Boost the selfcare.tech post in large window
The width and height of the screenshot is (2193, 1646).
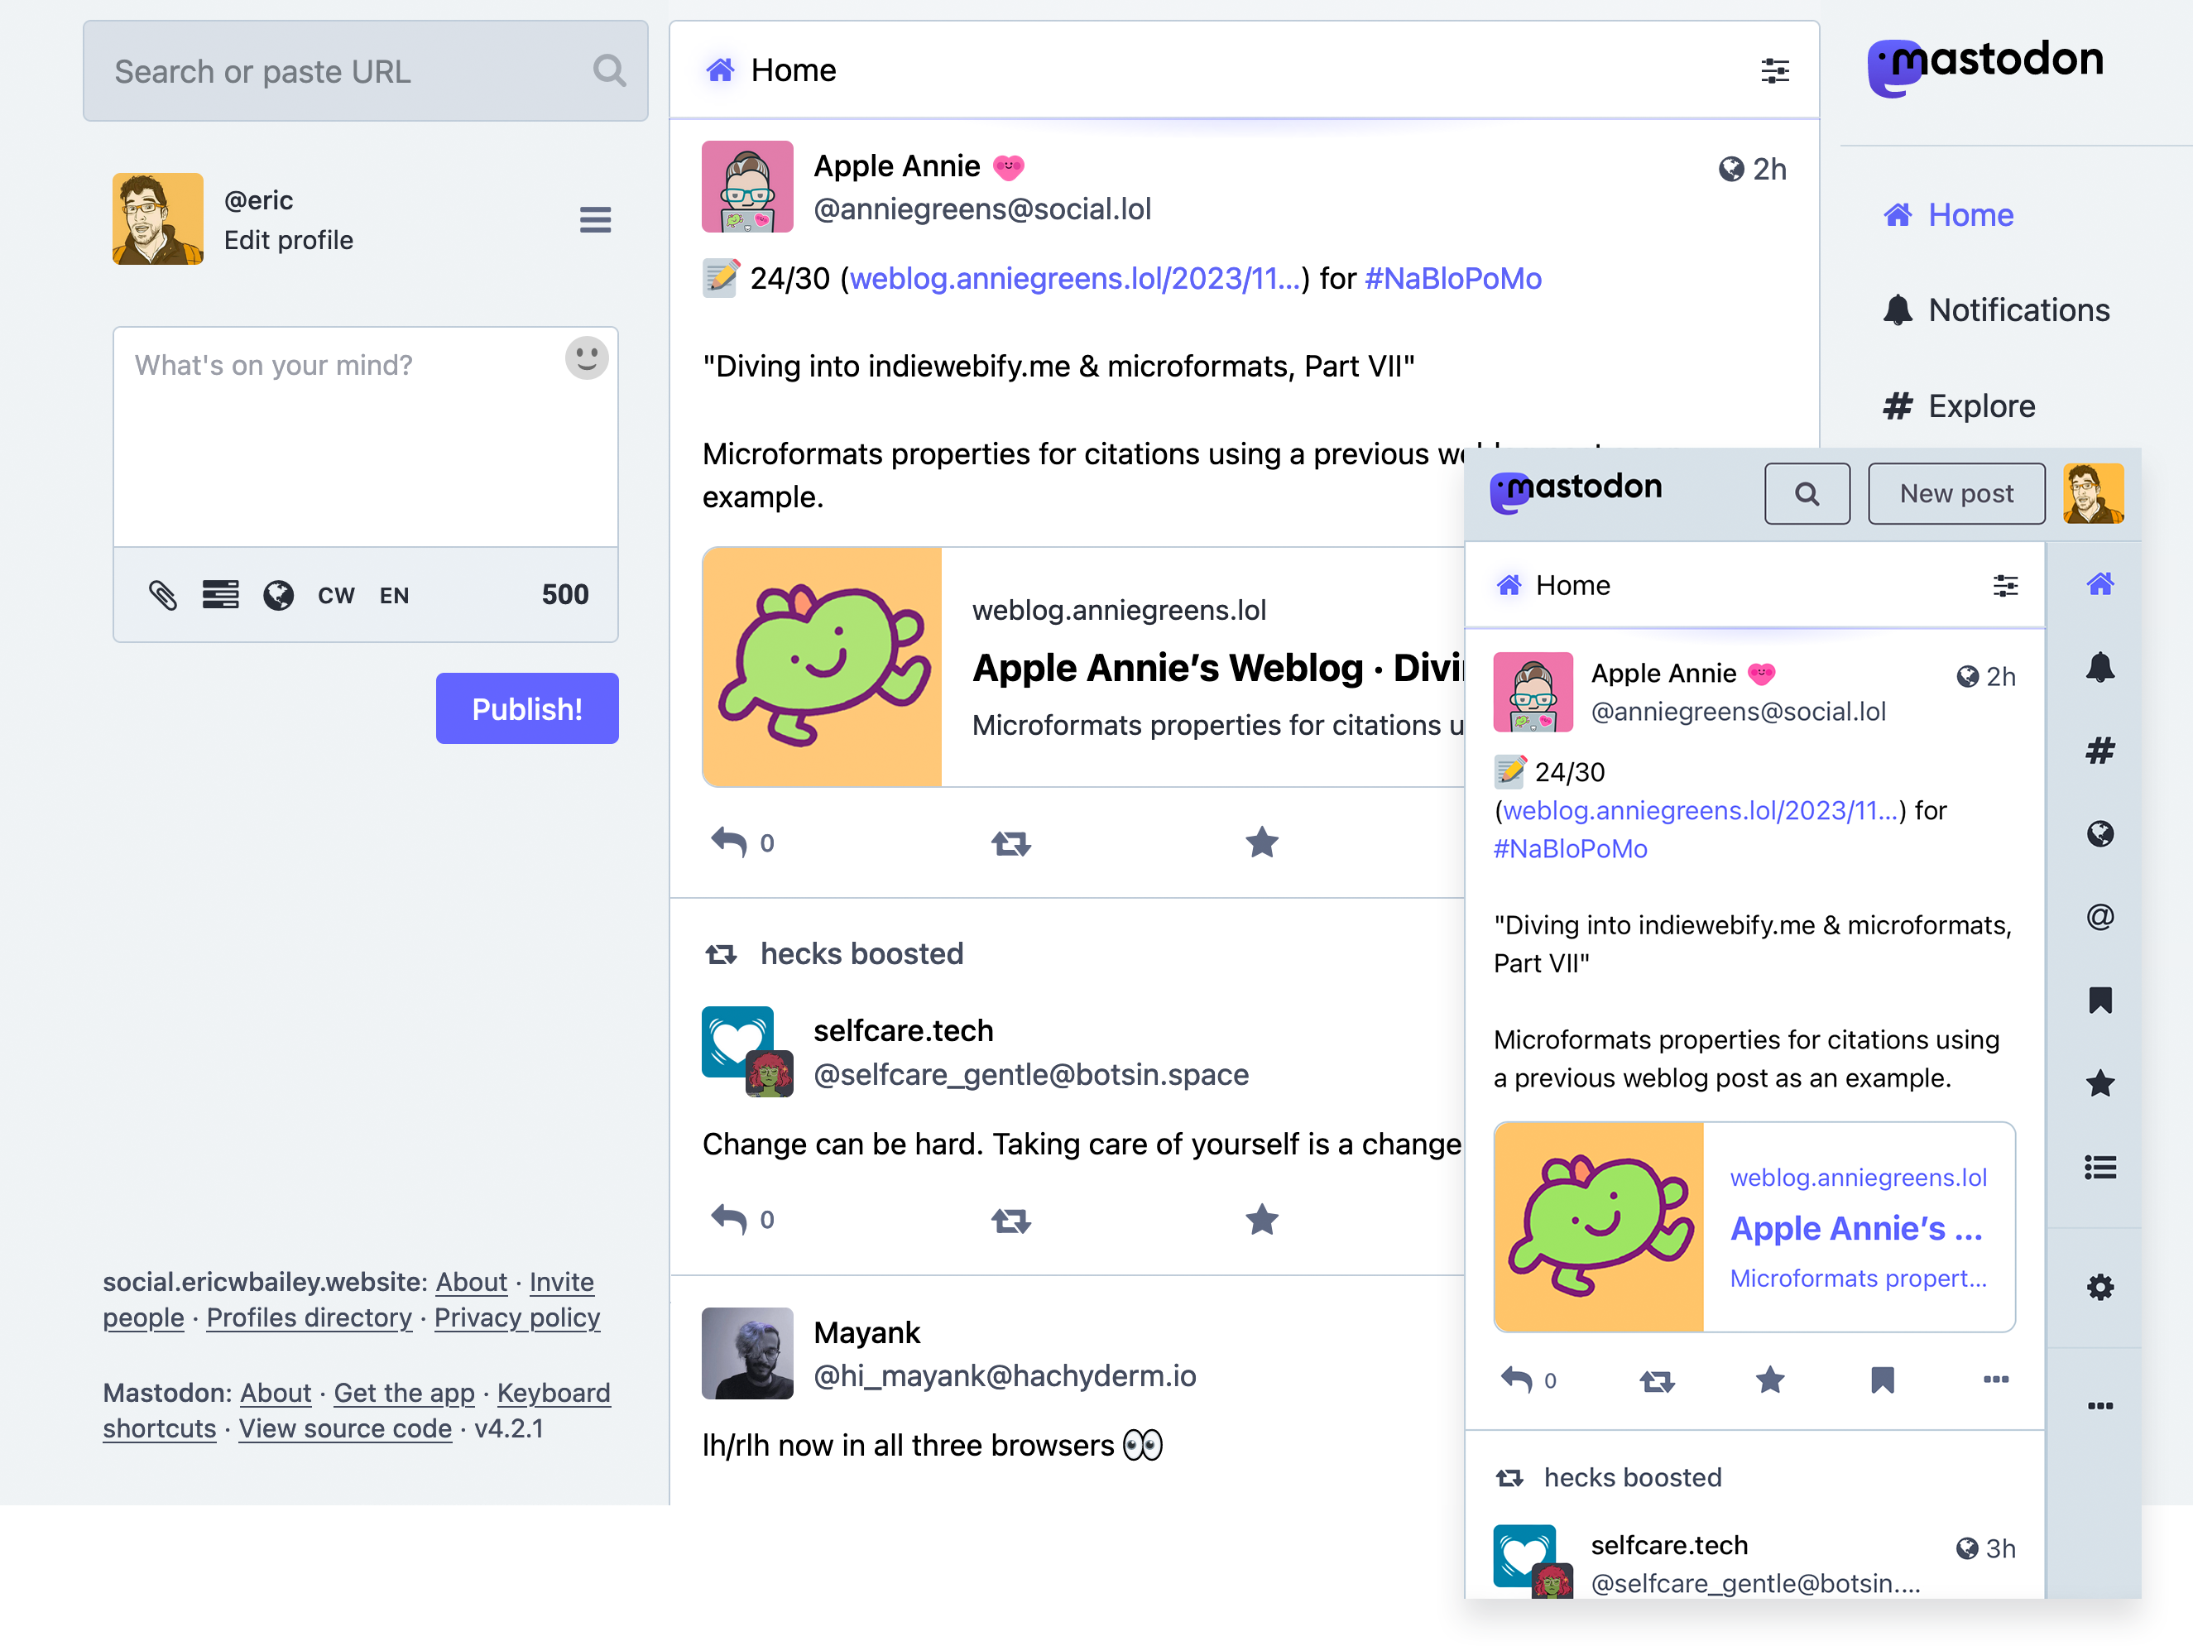(x=1011, y=1221)
